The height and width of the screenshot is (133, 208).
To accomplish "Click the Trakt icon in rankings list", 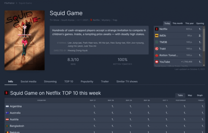I will [157, 49].
